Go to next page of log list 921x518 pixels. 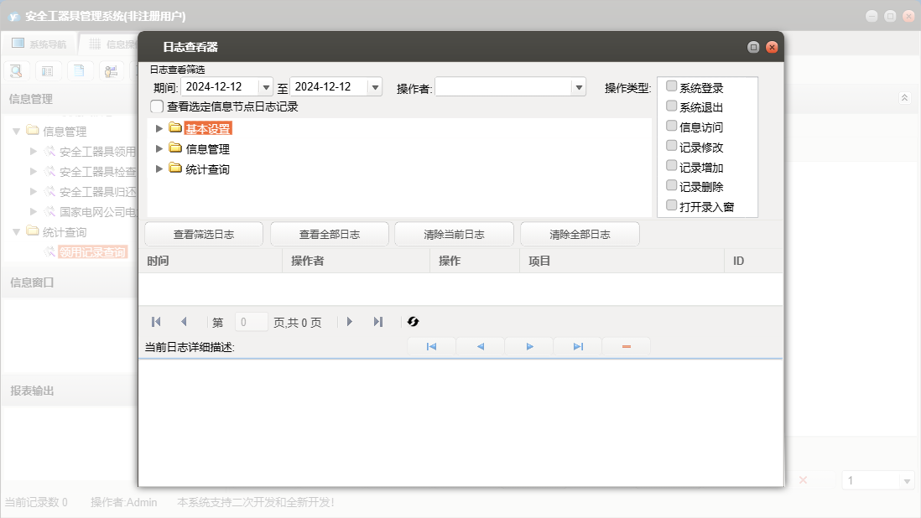[350, 322]
